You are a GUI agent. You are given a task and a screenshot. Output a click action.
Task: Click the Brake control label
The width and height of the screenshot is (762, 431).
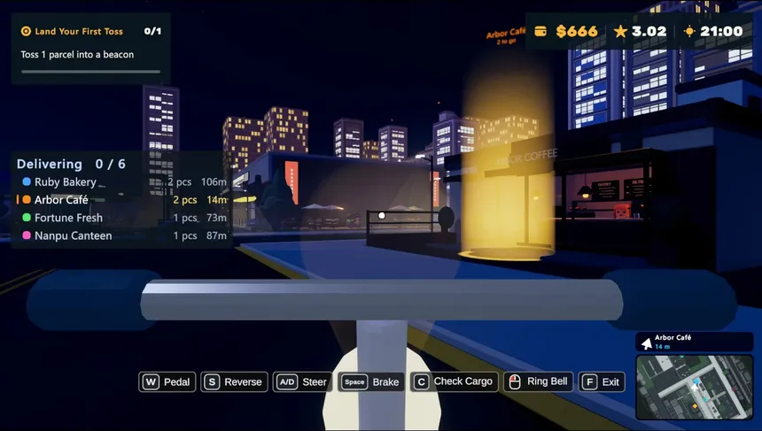pos(385,382)
